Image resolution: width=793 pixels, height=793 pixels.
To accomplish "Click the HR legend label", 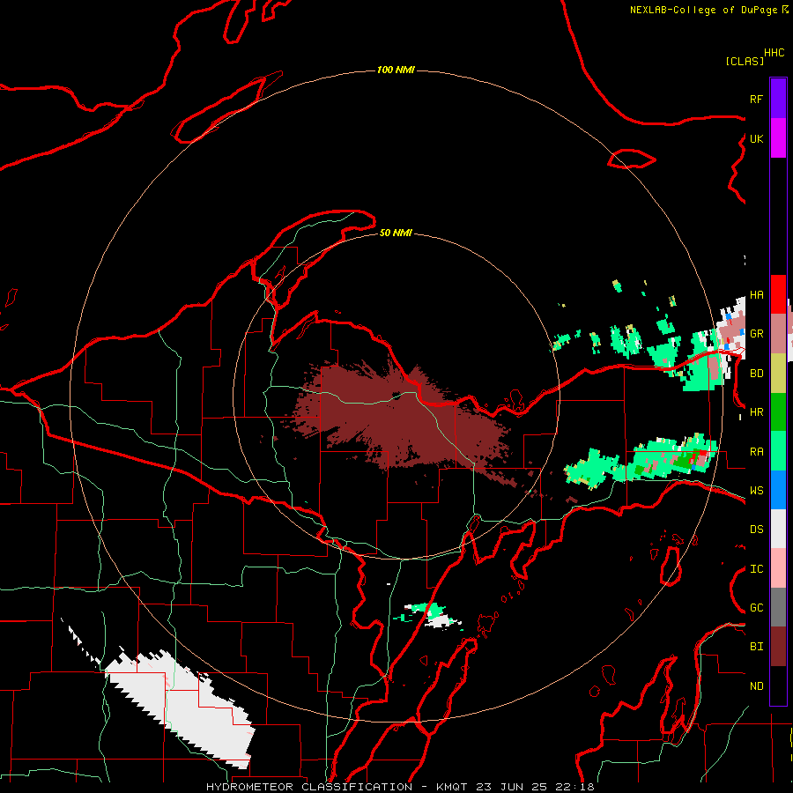I will [756, 412].
